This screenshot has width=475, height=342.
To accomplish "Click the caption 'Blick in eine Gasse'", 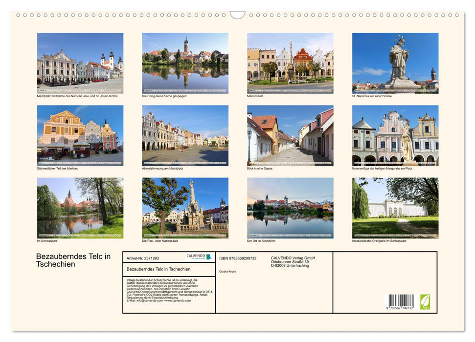I will pyautogui.click(x=260, y=168).
